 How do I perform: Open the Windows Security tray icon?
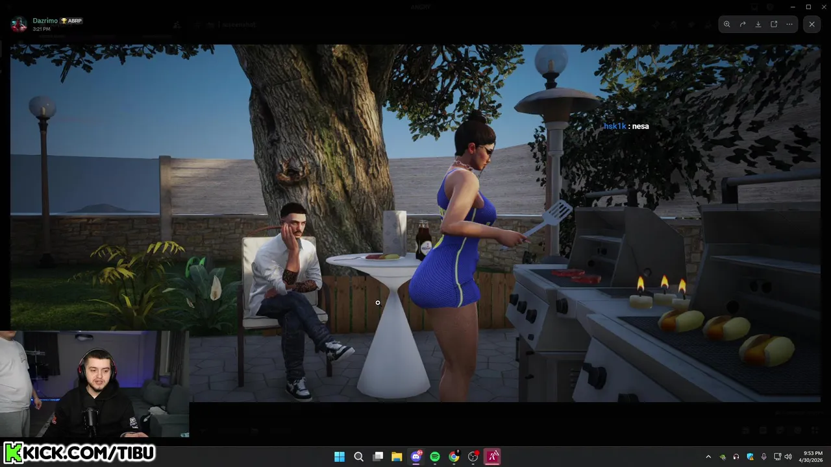[750, 457]
